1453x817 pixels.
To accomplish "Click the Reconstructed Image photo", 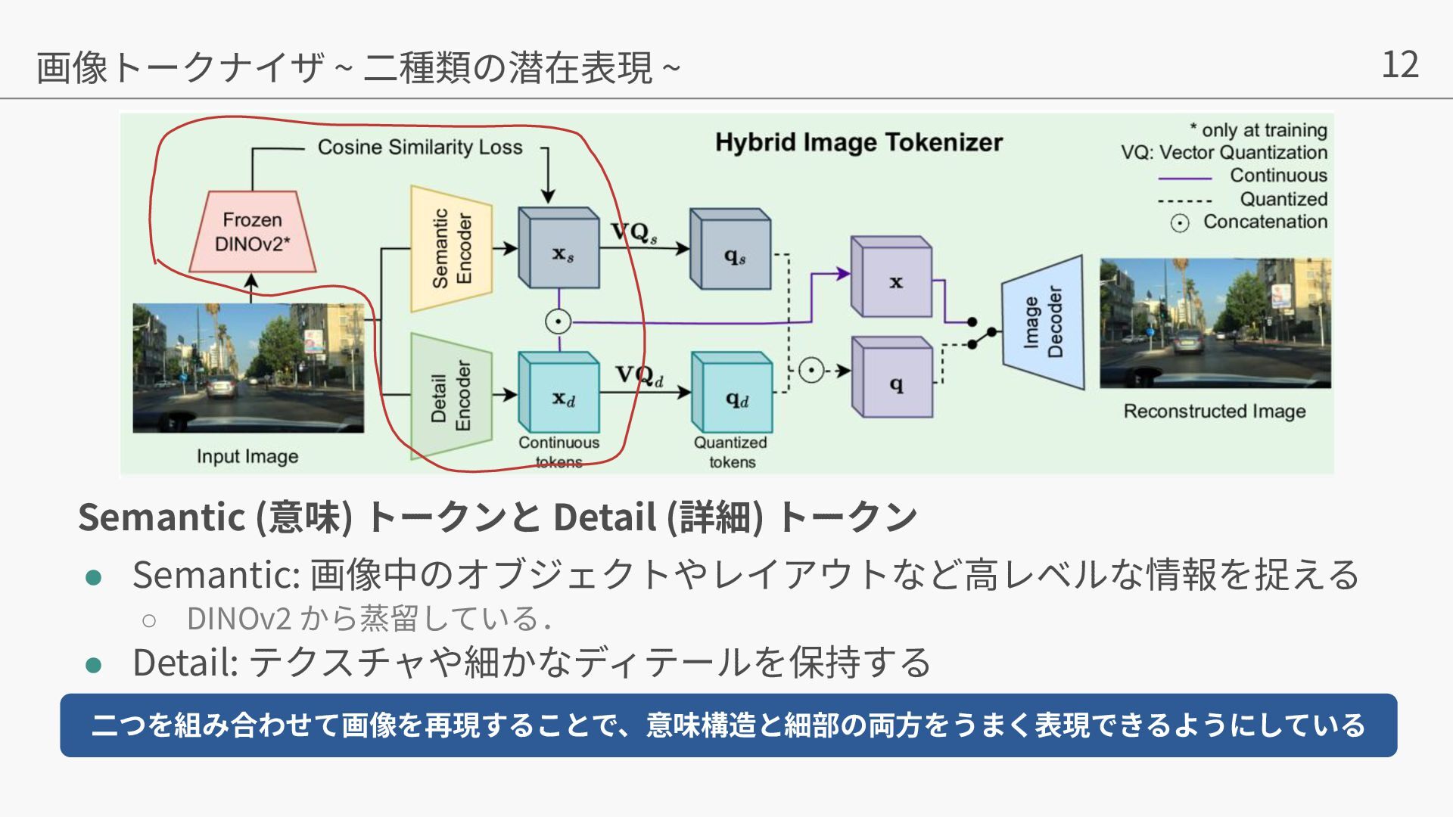I will [1215, 323].
